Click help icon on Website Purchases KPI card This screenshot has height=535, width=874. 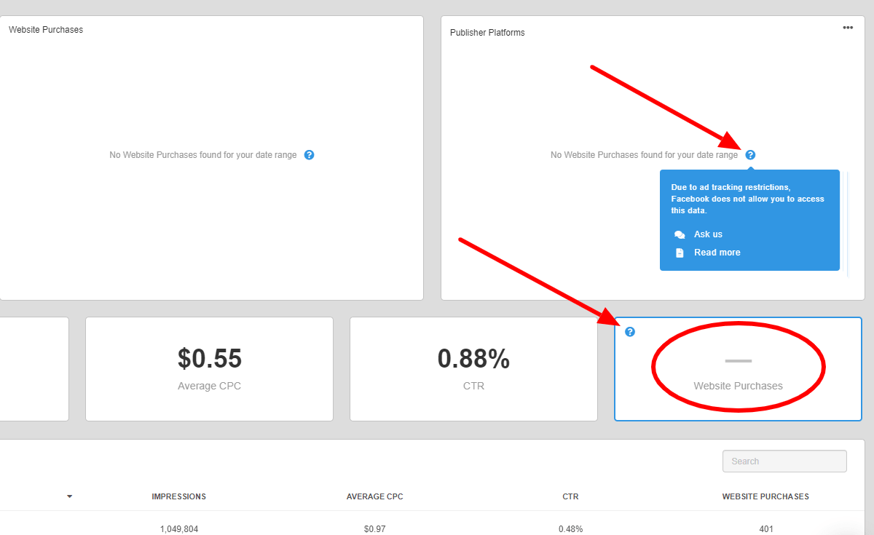[x=630, y=332]
